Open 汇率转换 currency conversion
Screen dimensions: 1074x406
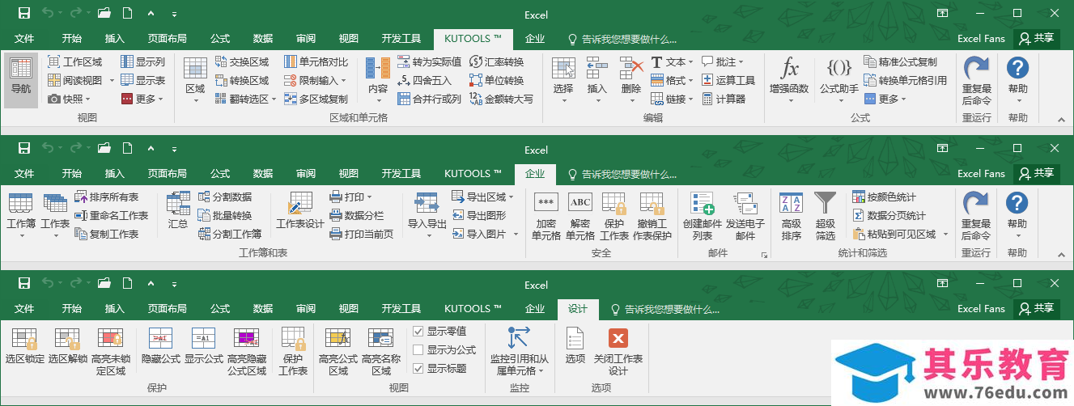497,61
